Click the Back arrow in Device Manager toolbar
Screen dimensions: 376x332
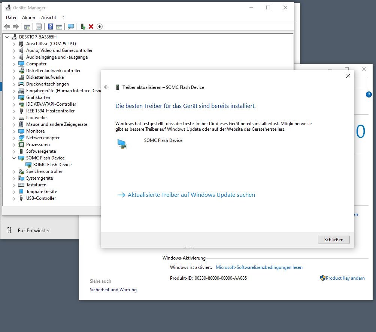[7, 27]
